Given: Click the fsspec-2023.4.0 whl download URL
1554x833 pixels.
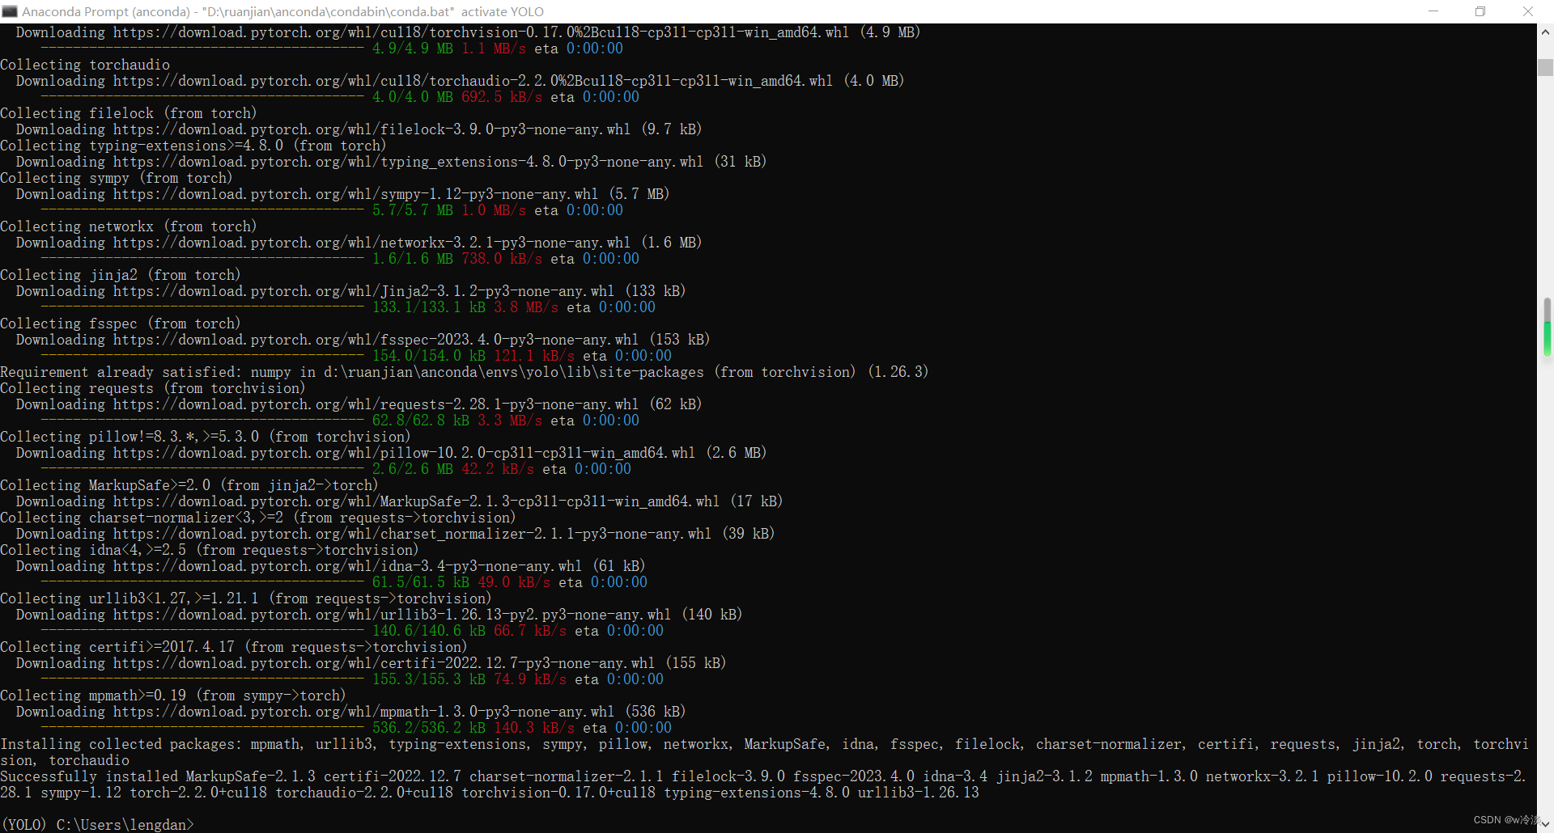Looking at the screenshot, I should (x=376, y=340).
